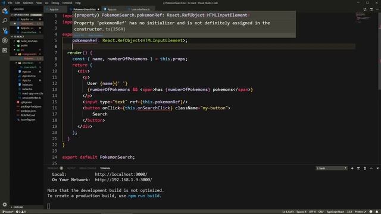Image resolution: width=381 pixels, height=214 pixels.
Task: Open the Source Control view
Action: pyautogui.click(x=5, y=30)
